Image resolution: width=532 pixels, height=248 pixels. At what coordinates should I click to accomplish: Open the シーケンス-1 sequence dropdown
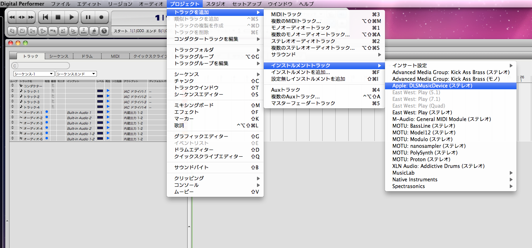34,74
